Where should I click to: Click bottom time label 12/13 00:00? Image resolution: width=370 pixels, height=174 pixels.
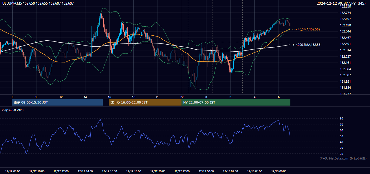[x=206, y=171]
